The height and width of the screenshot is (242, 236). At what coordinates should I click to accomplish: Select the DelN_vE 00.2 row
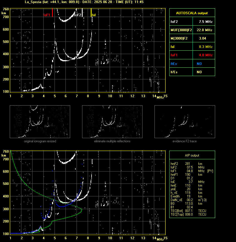pos(188,200)
